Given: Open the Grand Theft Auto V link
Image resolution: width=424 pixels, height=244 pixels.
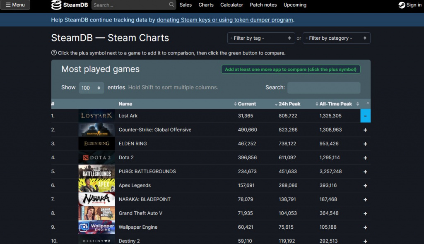Looking at the screenshot, I should [x=140, y=213].
